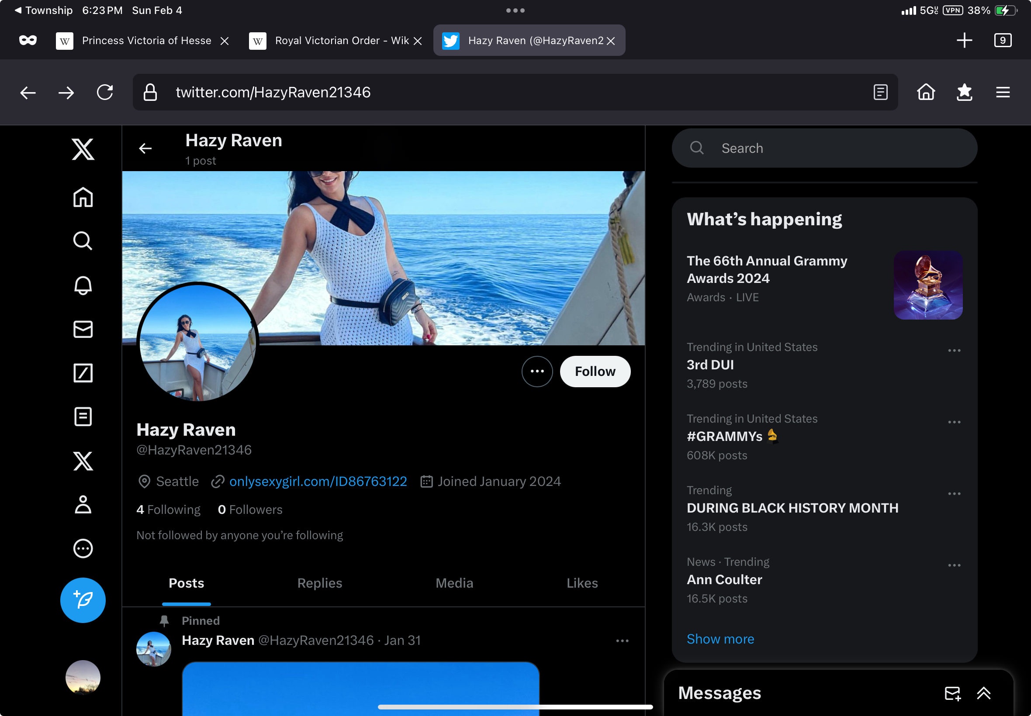
Task: Open browser reader view icon
Action: coord(880,93)
